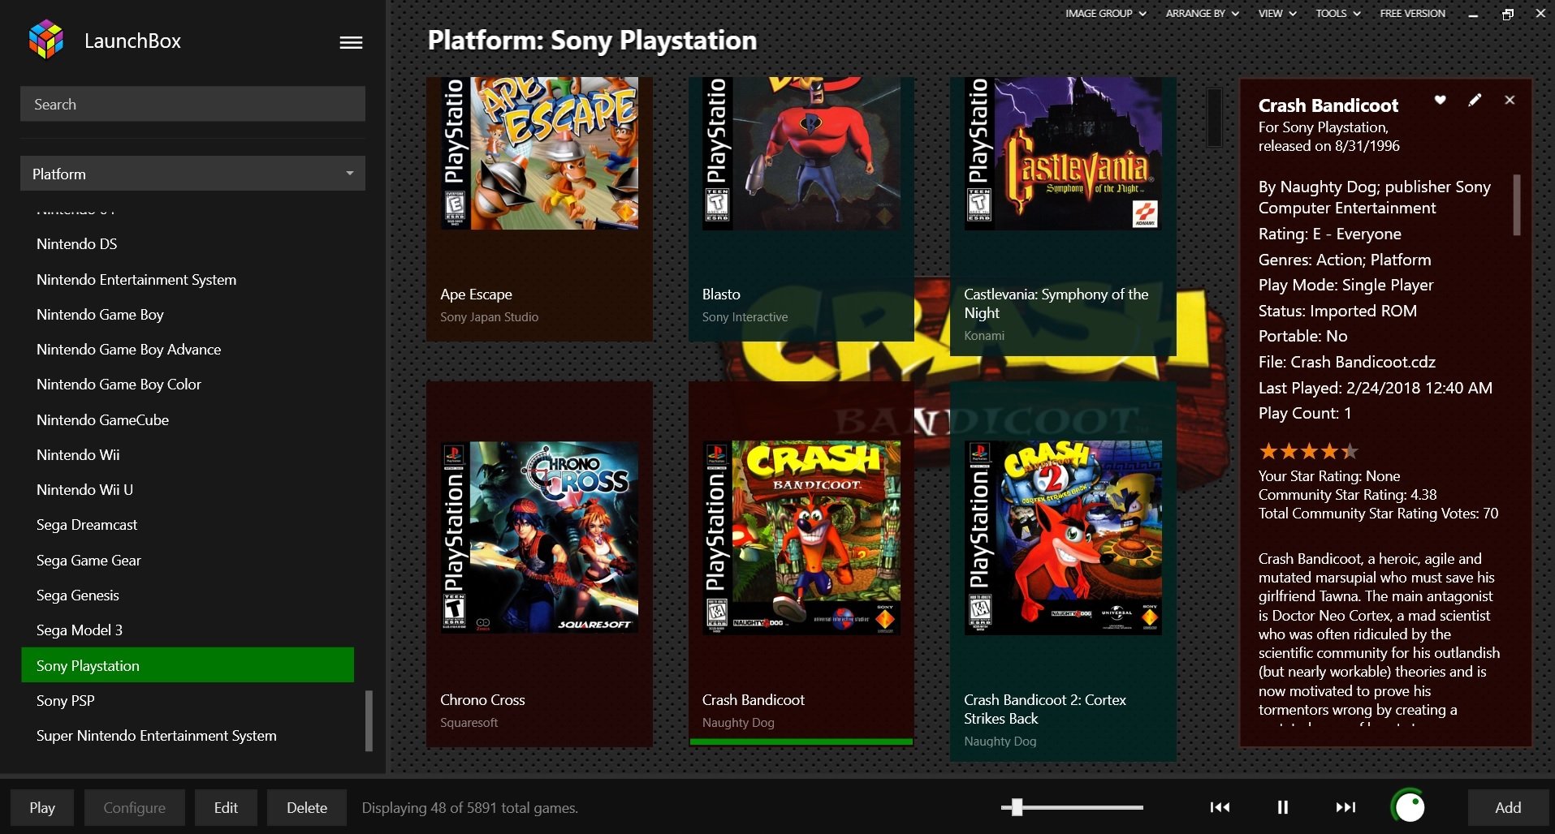The width and height of the screenshot is (1555, 834).
Task: Click the Add button
Action: coord(1508,807)
